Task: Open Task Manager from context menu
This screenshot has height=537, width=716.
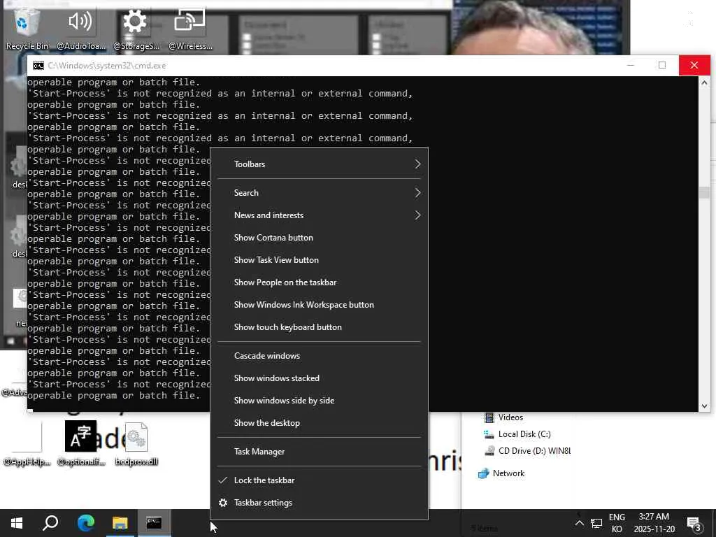Action: point(319,452)
